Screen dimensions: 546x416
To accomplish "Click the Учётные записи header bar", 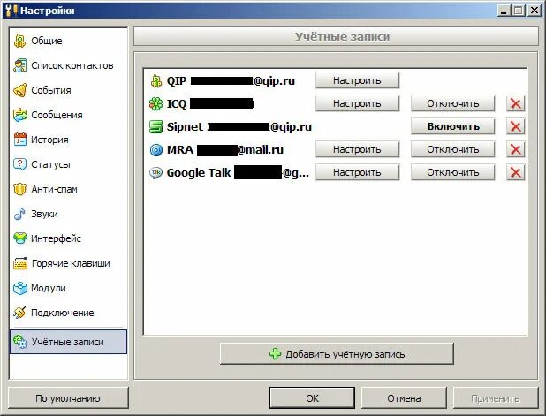I will 337,36.
